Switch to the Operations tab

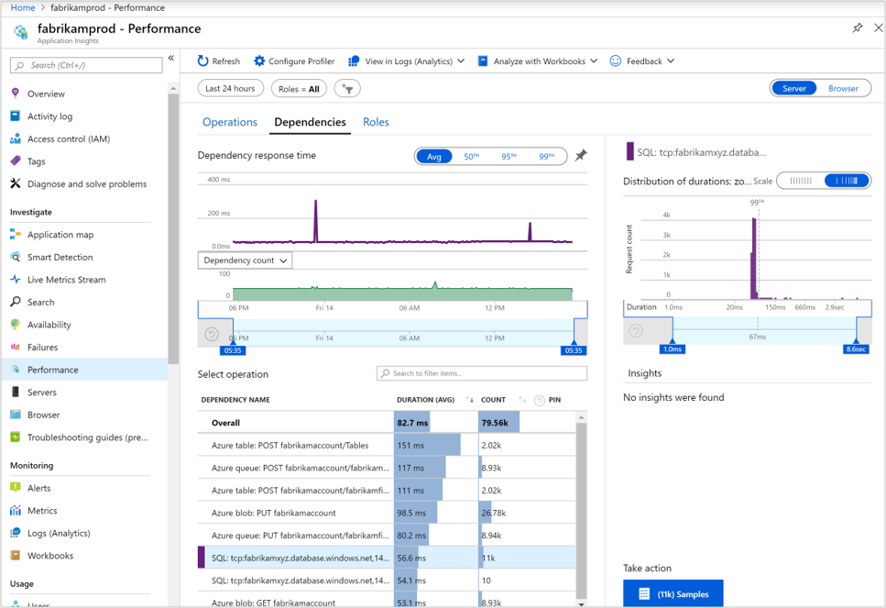(229, 122)
